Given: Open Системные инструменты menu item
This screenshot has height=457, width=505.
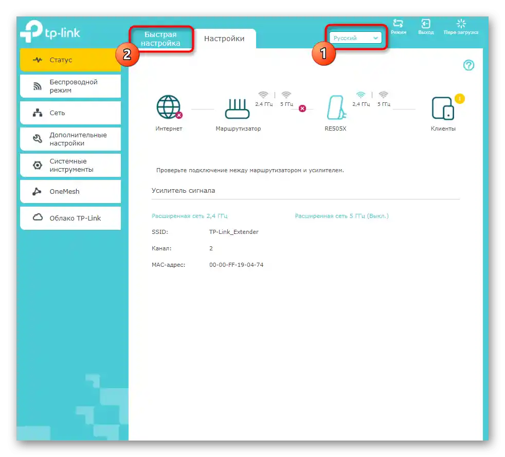Looking at the screenshot, I should coord(70,165).
